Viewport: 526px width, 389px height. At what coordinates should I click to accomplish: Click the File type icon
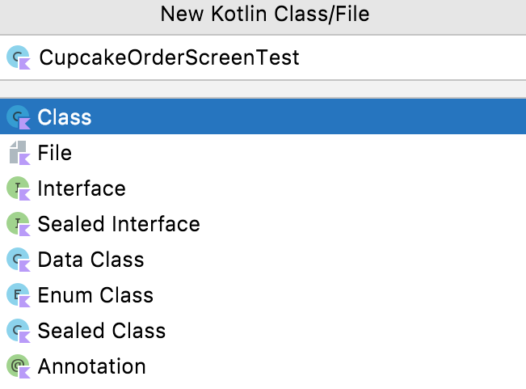point(18,153)
